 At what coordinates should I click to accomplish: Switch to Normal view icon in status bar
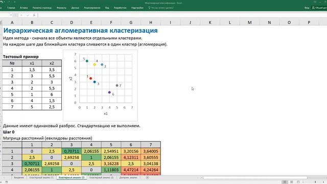(x=285, y=182)
